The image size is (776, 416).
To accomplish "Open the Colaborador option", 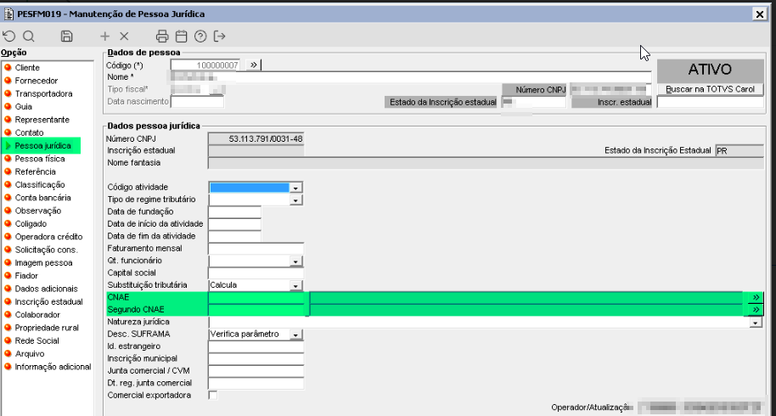I will [37, 315].
